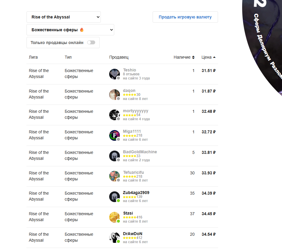This screenshot has width=282, height=250.
Task: Click Tefuaricifu's cartoon avatar
Action: [115, 176]
